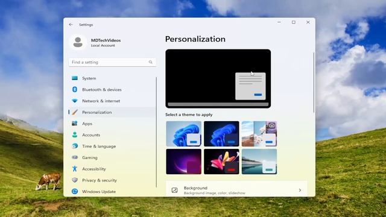
Task: Click the search magnifier icon
Action: point(150,62)
